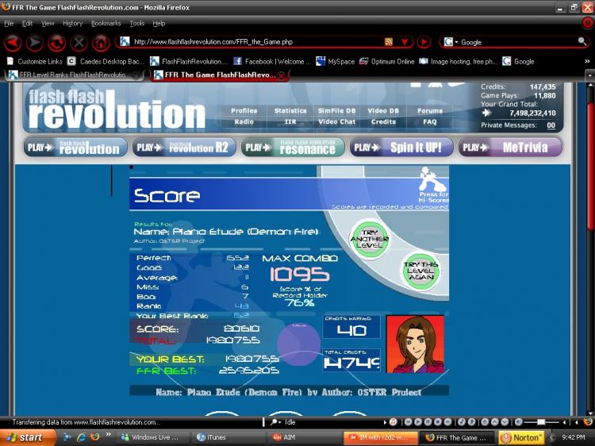This screenshot has width=595, height=446.
Task: Click the Reload page icon
Action: point(56,42)
